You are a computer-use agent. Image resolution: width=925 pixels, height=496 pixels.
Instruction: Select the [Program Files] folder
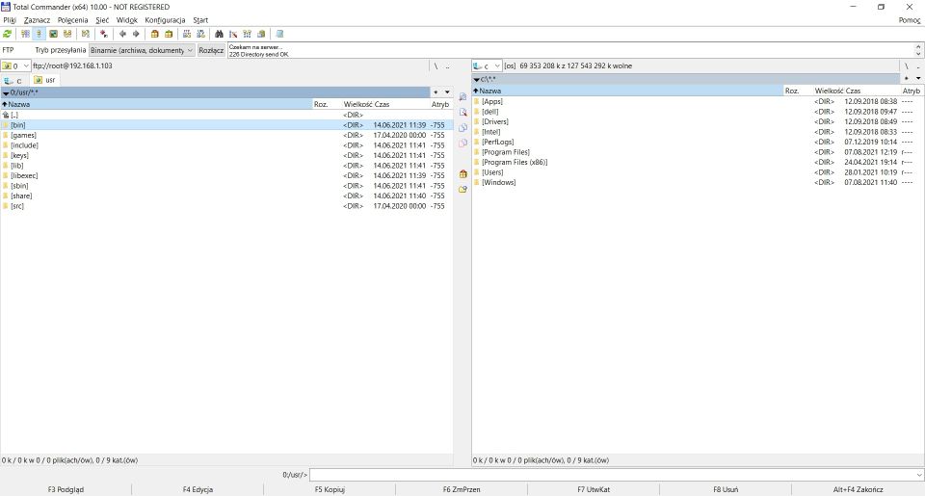tap(506, 152)
